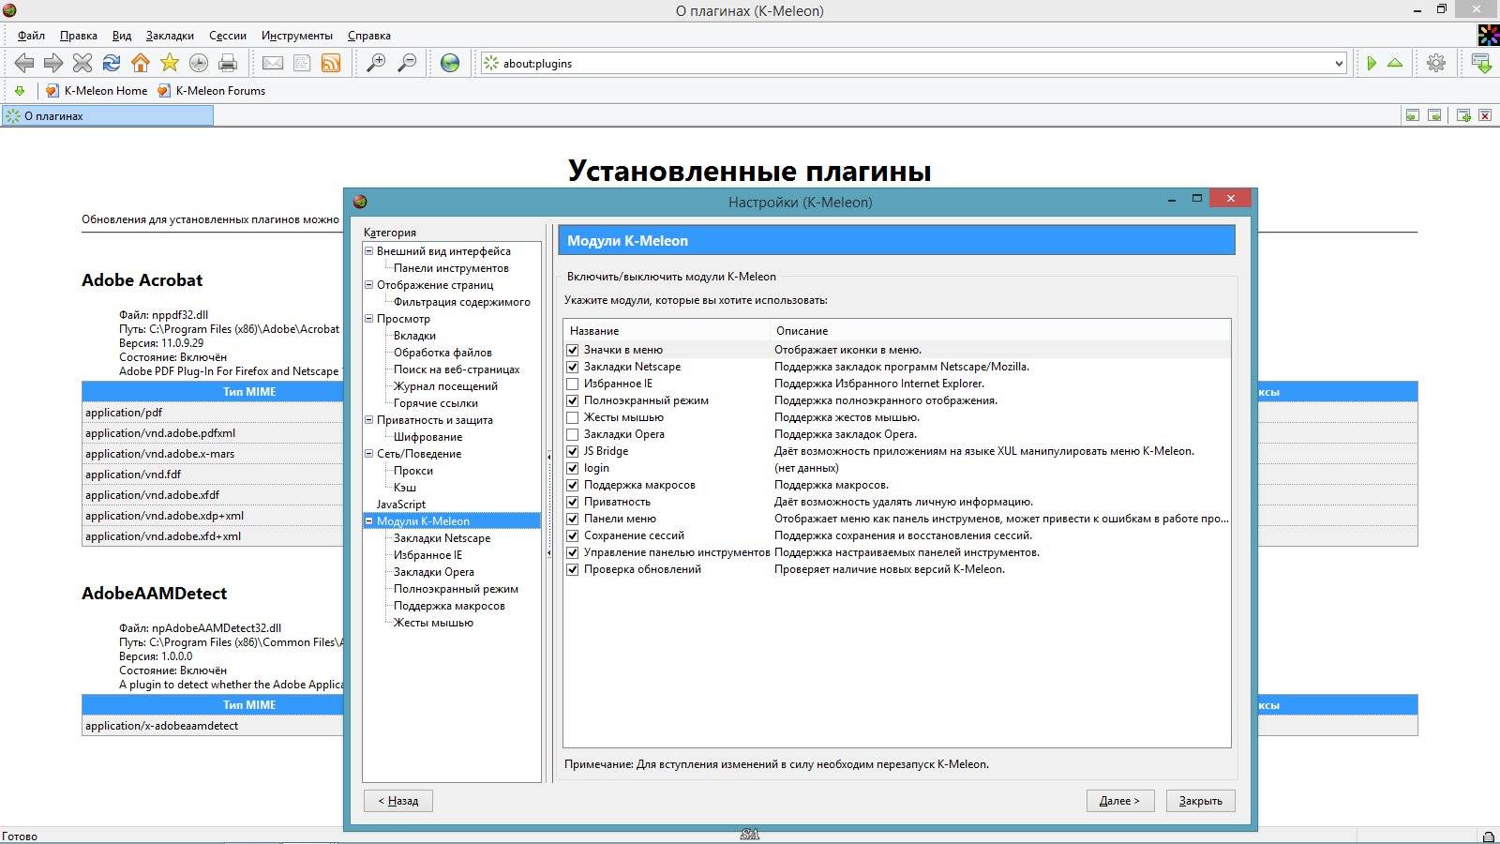Open the gear preferences icon
This screenshot has width=1500, height=844.
coord(1435,63)
